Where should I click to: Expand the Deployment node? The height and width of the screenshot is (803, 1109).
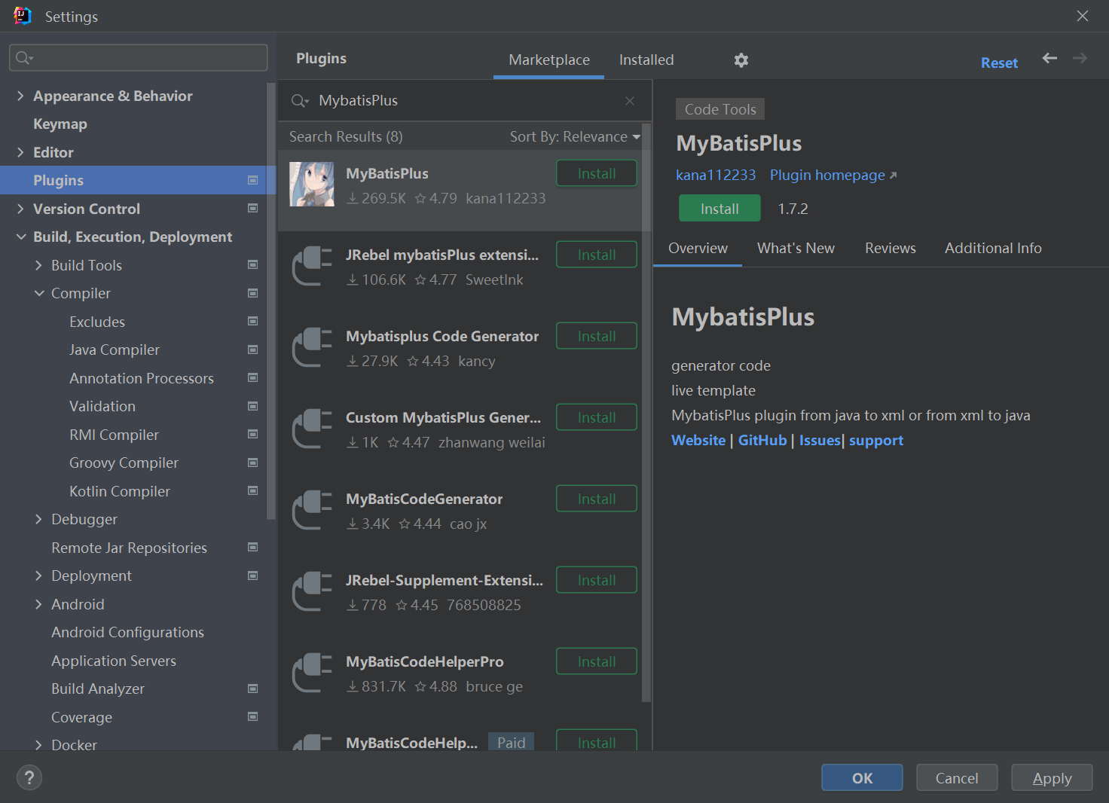point(38,576)
